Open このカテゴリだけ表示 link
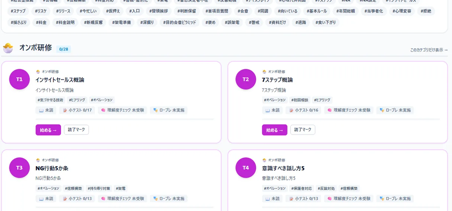Viewport: 452px width, 211px height. (x=429, y=50)
